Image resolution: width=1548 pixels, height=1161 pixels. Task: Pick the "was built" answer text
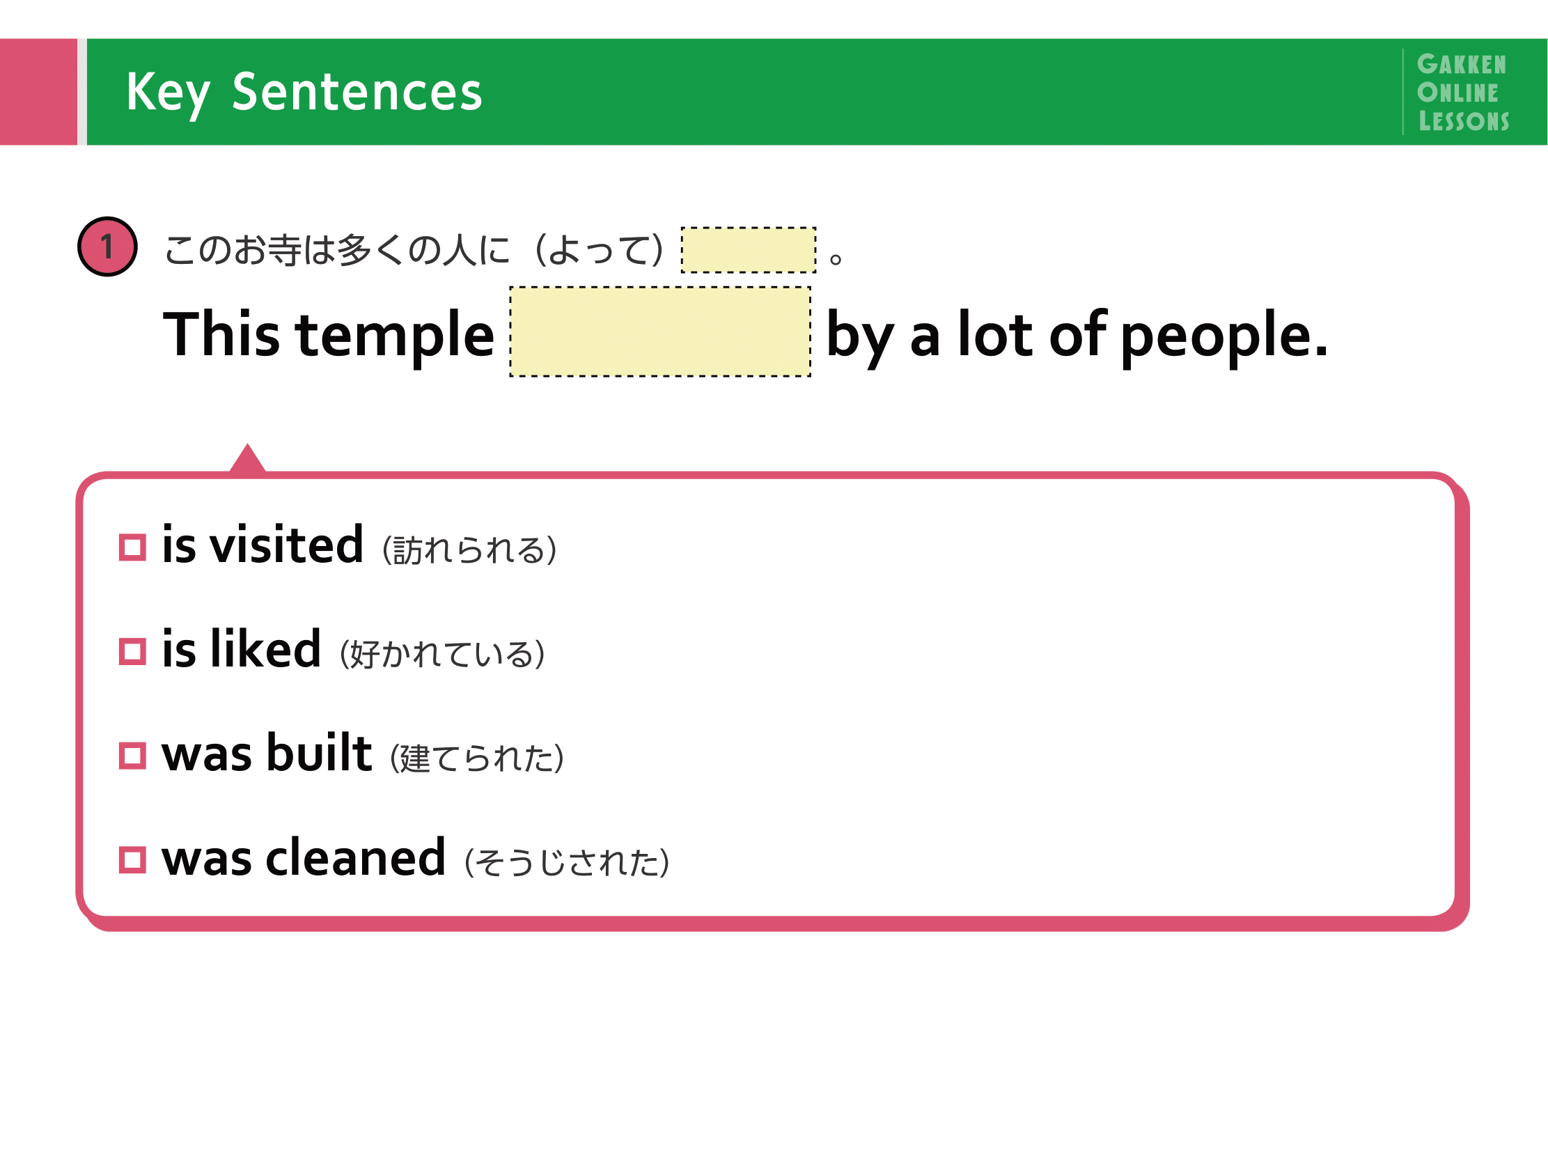click(267, 753)
